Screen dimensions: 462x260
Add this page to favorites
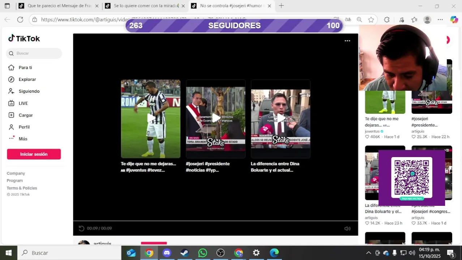point(371,19)
